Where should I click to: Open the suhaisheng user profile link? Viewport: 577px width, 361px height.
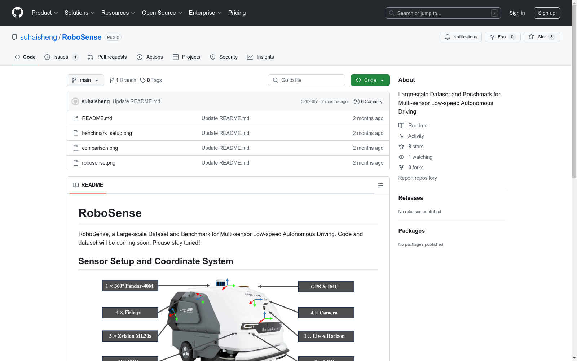pos(39,37)
